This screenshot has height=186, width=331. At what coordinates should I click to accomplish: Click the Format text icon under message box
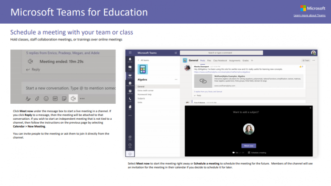pyautogui.click(x=28, y=99)
